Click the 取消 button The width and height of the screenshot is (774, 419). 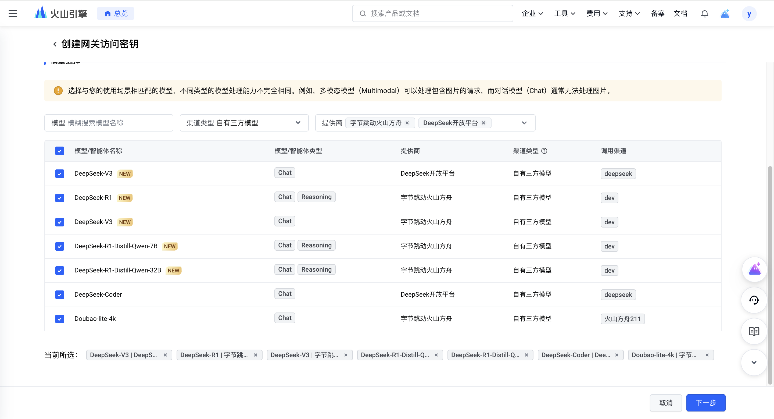665,403
